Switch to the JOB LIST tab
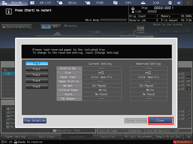This screenshot has height=144, width=193. (41, 3)
